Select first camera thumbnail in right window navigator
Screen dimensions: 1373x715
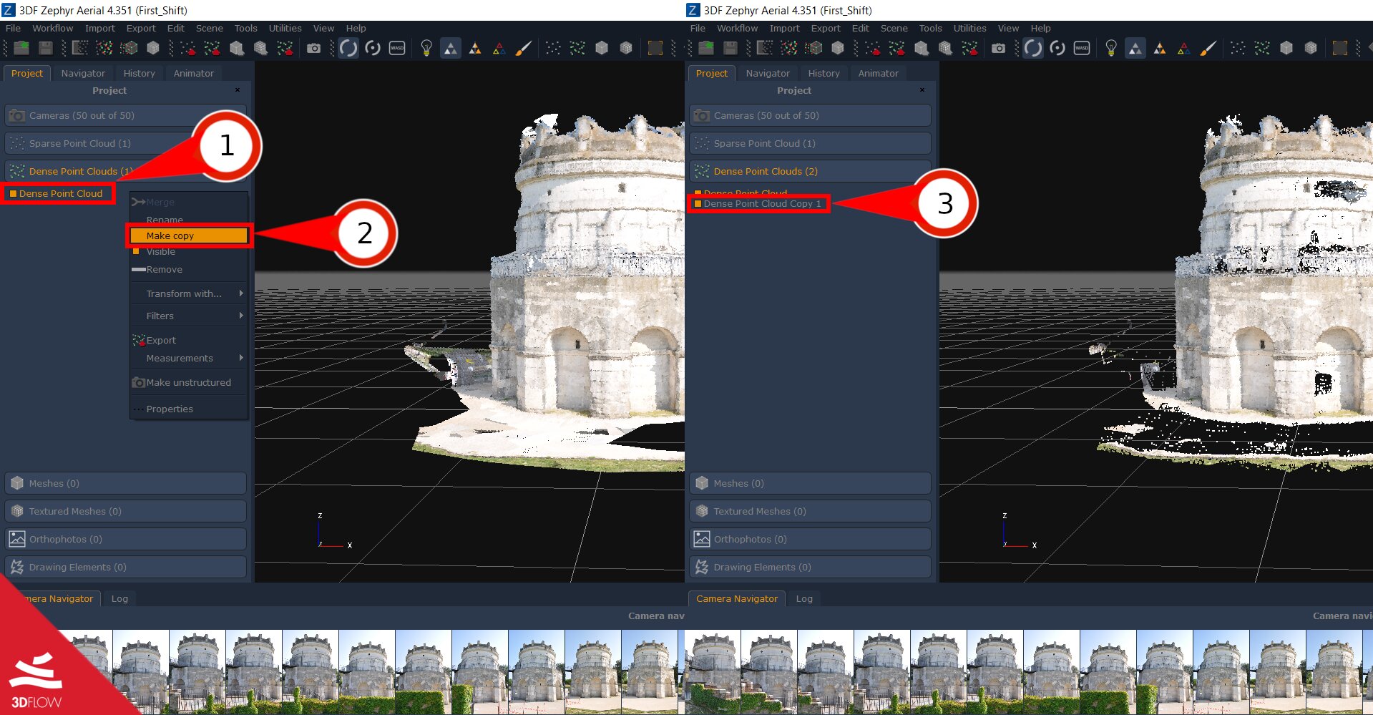(x=713, y=671)
